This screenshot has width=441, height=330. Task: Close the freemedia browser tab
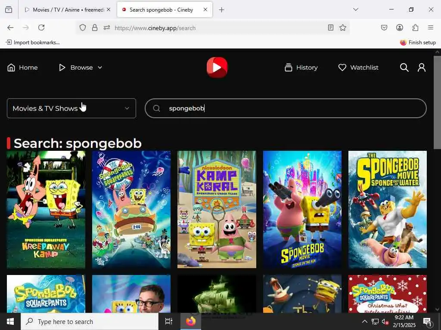[109, 10]
